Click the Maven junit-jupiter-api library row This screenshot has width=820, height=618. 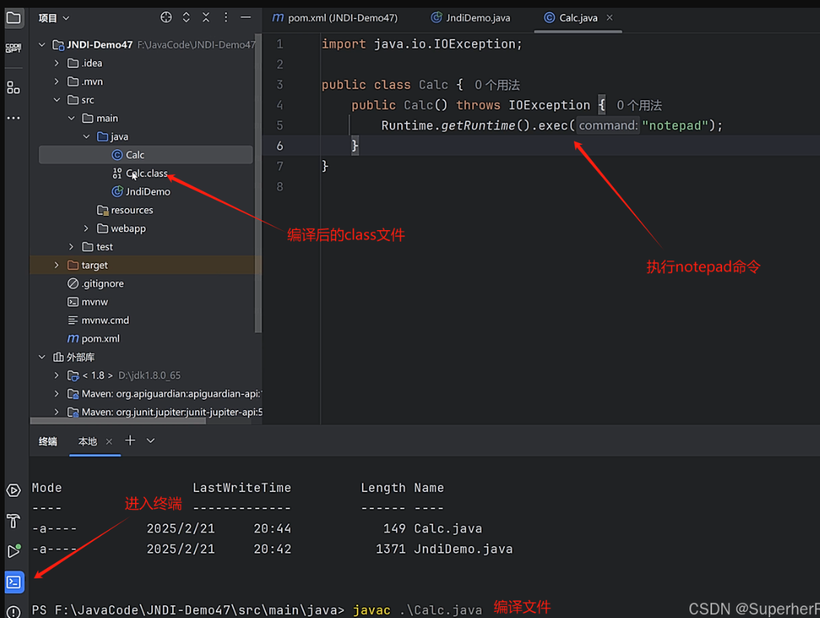(146, 412)
